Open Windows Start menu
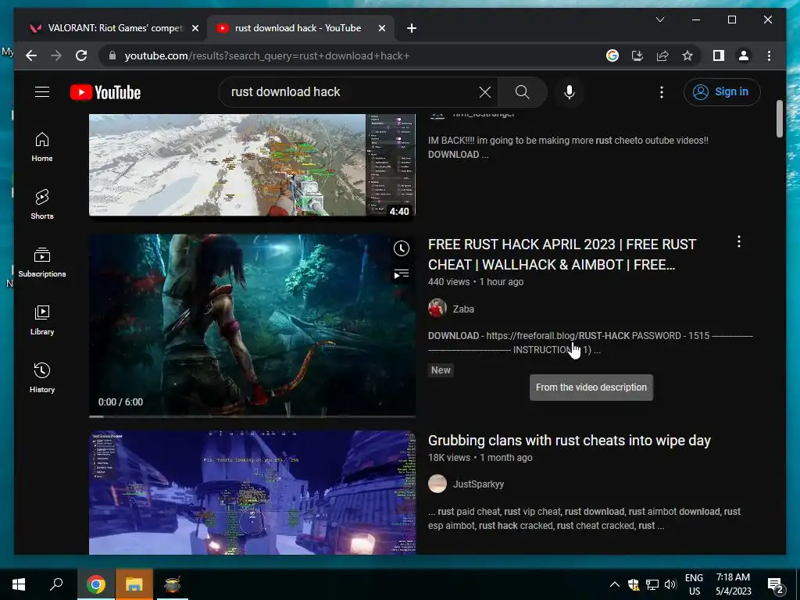This screenshot has height=600, width=800. tap(19, 584)
